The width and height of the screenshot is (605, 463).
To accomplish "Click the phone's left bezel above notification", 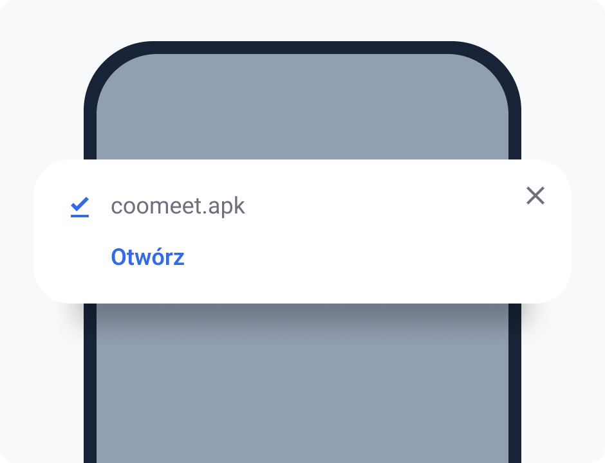I will [90, 139].
